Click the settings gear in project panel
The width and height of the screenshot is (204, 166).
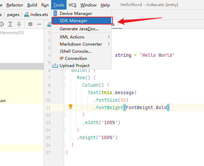click(x=30, y=24)
